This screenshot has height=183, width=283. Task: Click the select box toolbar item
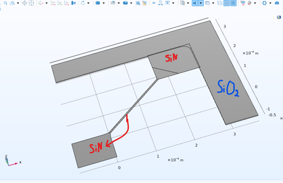point(138,3)
